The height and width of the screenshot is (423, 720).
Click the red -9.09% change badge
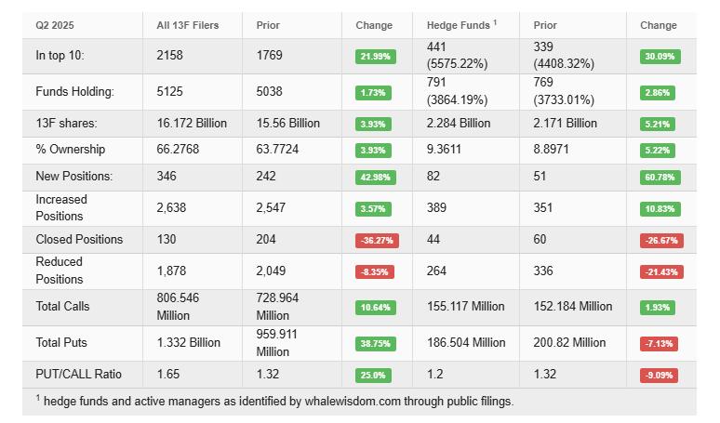coord(660,376)
